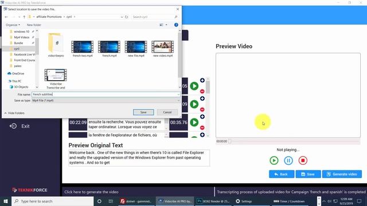
Task: Open the view options dropdown arrow
Action: click(x=166, y=25)
